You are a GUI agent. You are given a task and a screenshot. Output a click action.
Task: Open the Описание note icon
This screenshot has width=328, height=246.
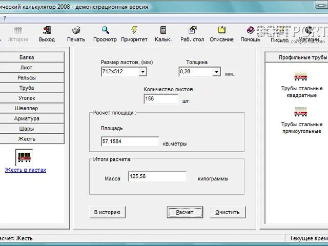point(221,30)
